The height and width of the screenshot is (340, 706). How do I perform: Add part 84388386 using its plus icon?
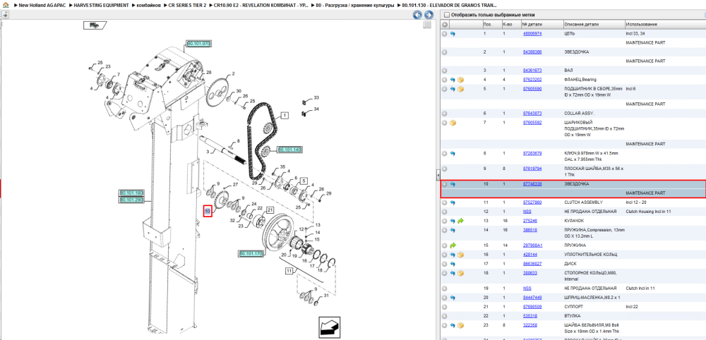tap(444, 52)
